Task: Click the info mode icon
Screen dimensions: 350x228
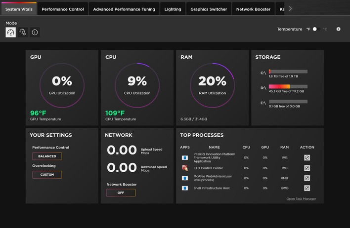Action: 35,32
